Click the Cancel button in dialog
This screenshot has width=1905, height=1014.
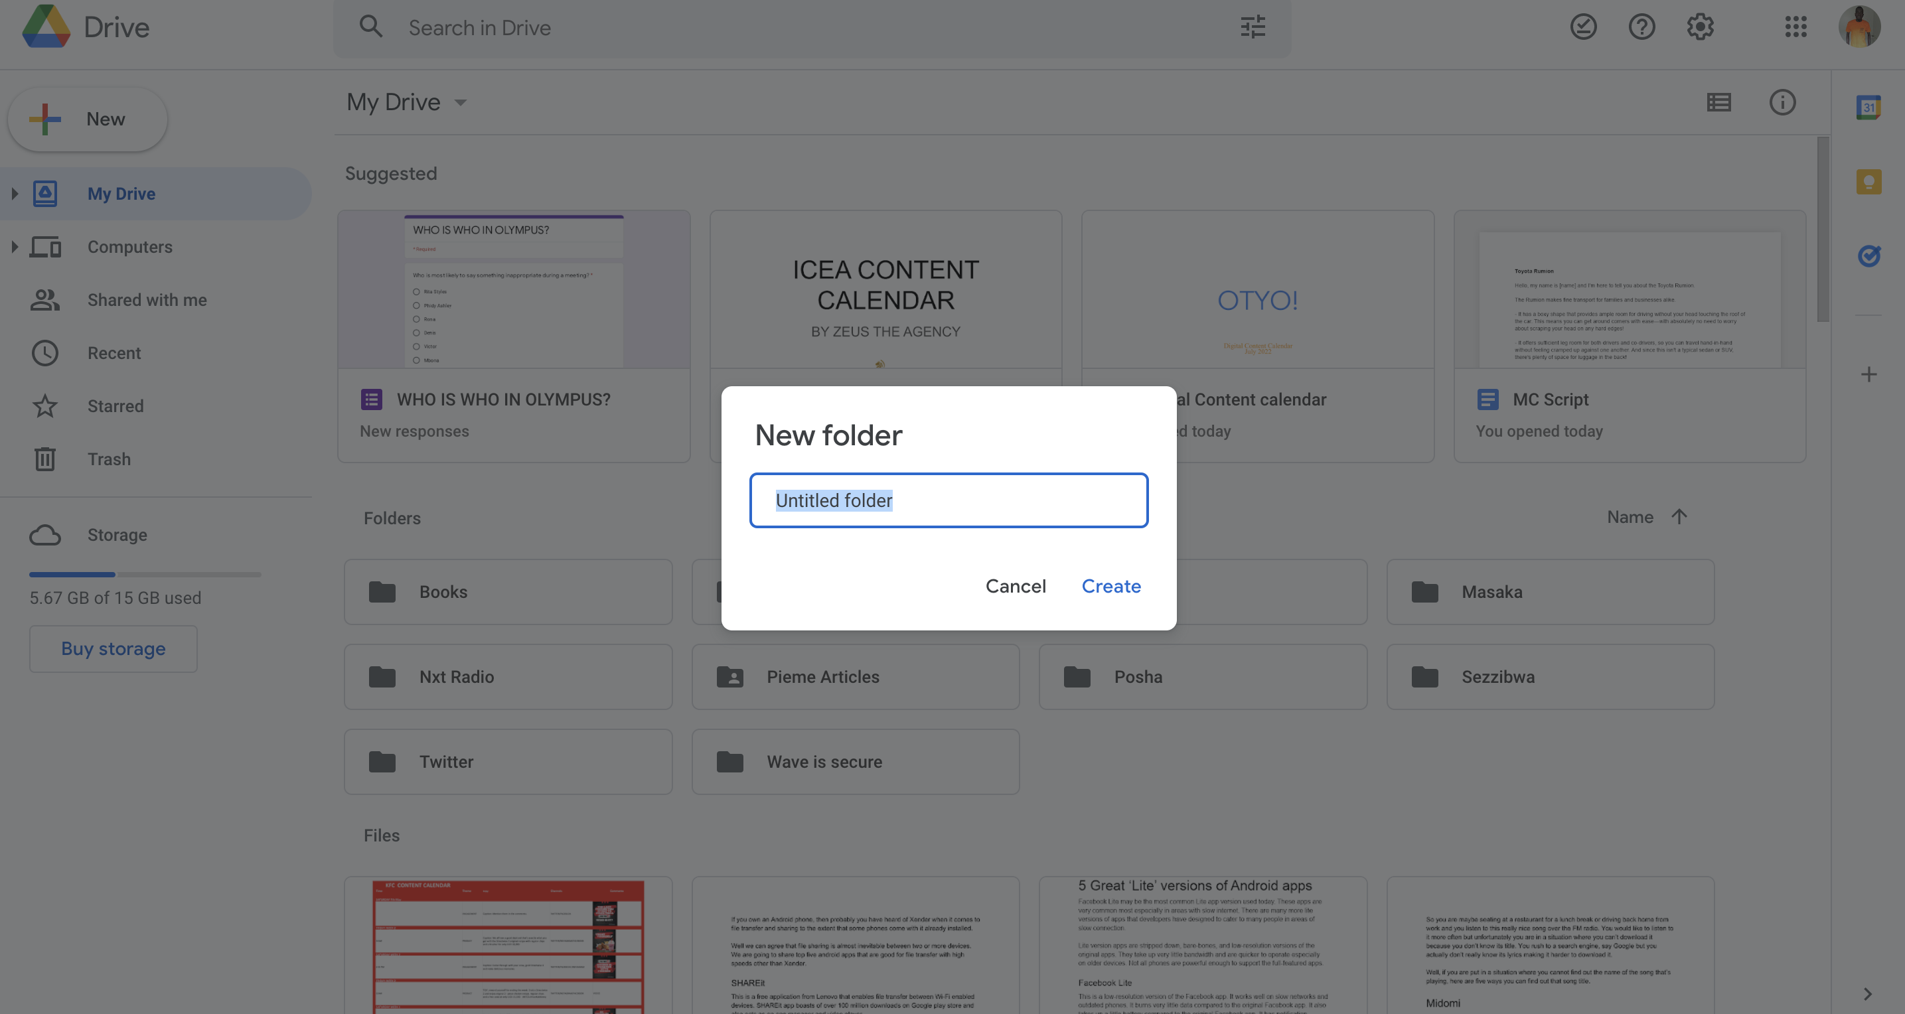click(1016, 585)
